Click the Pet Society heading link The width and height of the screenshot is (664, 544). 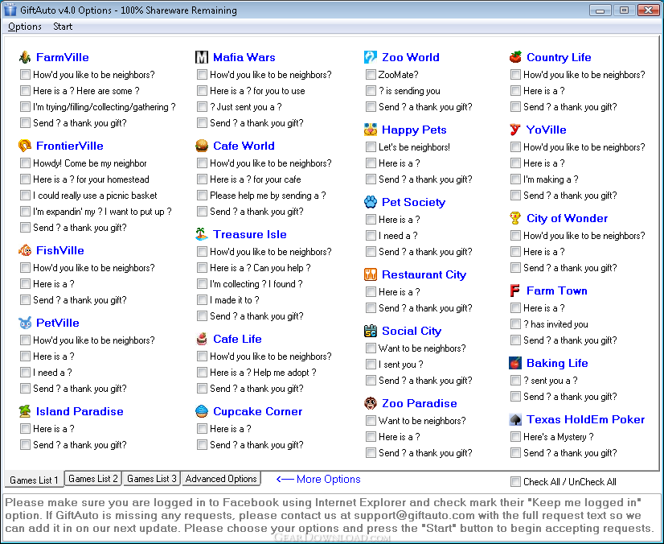point(413,202)
